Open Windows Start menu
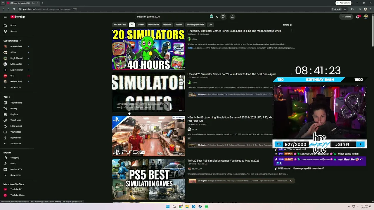The image size is (374, 210). pyautogui.click(x=168, y=206)
